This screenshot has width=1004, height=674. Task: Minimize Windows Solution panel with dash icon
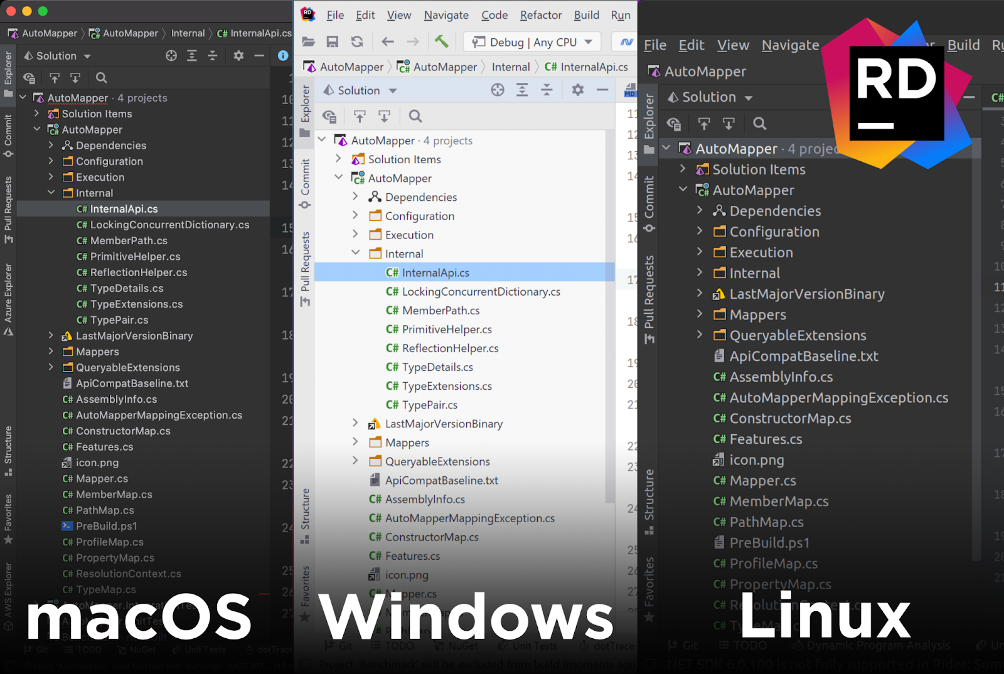602,90
